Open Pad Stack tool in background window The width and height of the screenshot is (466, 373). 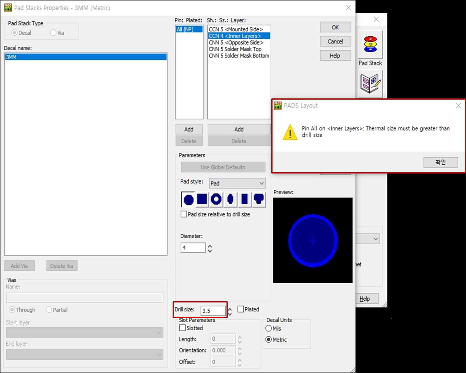370,45
